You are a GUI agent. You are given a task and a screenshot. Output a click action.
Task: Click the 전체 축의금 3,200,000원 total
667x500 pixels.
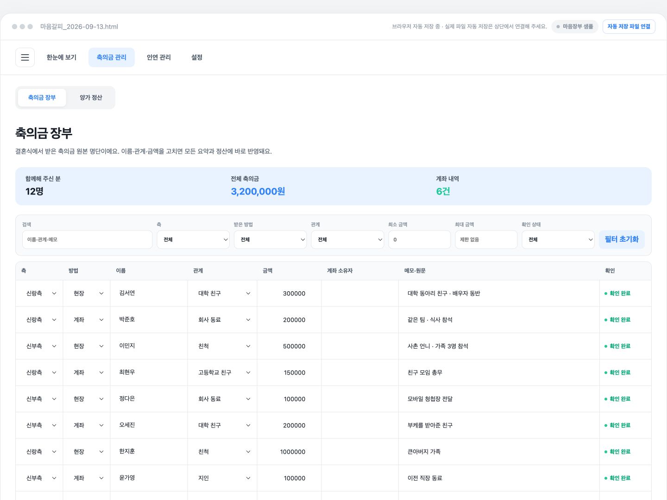258,192
